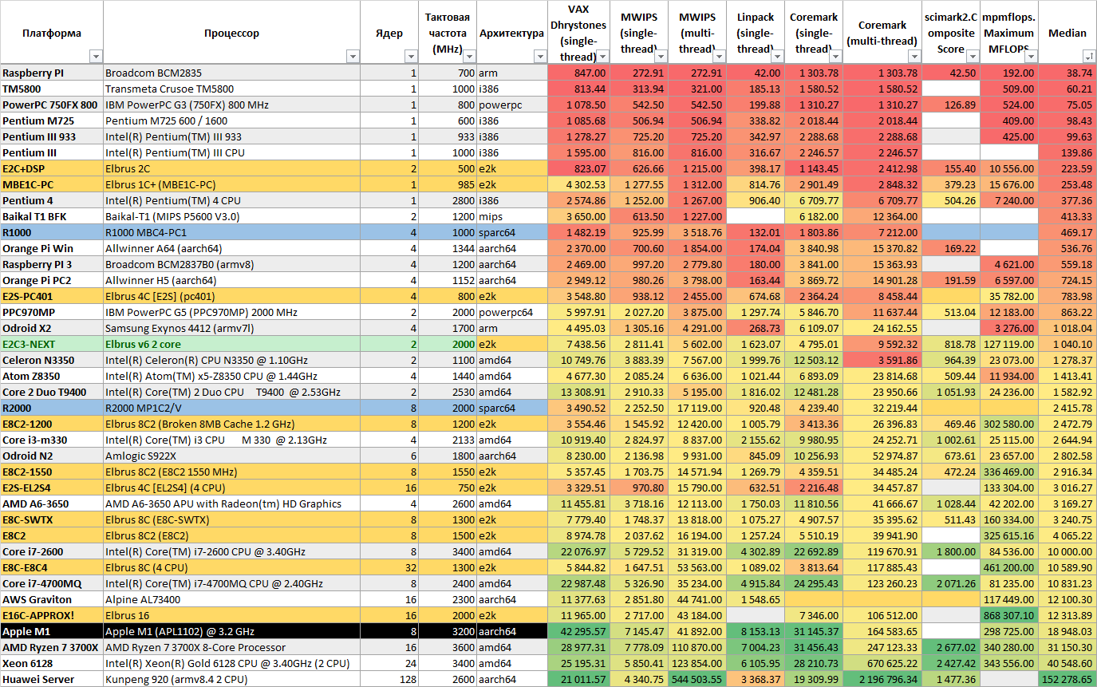Select the Baikal-T1 (MIPS P5600 V3.0) cell

(x=231, y=216)
